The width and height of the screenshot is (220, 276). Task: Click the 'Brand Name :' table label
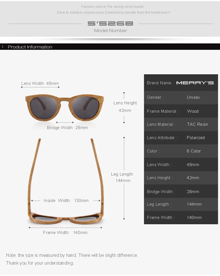pyautogui.click(x=160, y=83)
